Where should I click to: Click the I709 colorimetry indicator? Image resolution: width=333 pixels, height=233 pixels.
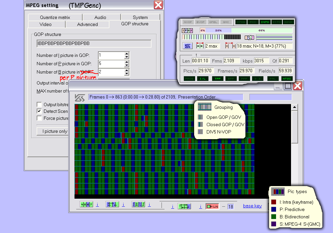point(241,22)
